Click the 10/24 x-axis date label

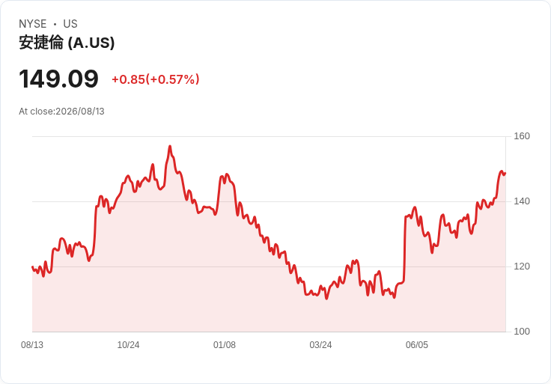pyautogui.click(x=128, y=345)
